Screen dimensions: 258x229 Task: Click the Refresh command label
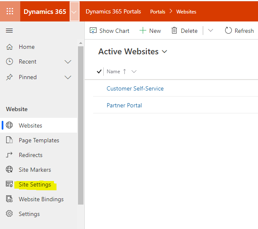(x=244, y=31)
